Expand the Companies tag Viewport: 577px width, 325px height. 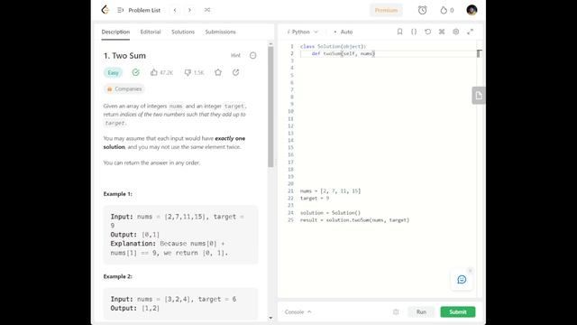coord(124,89)
